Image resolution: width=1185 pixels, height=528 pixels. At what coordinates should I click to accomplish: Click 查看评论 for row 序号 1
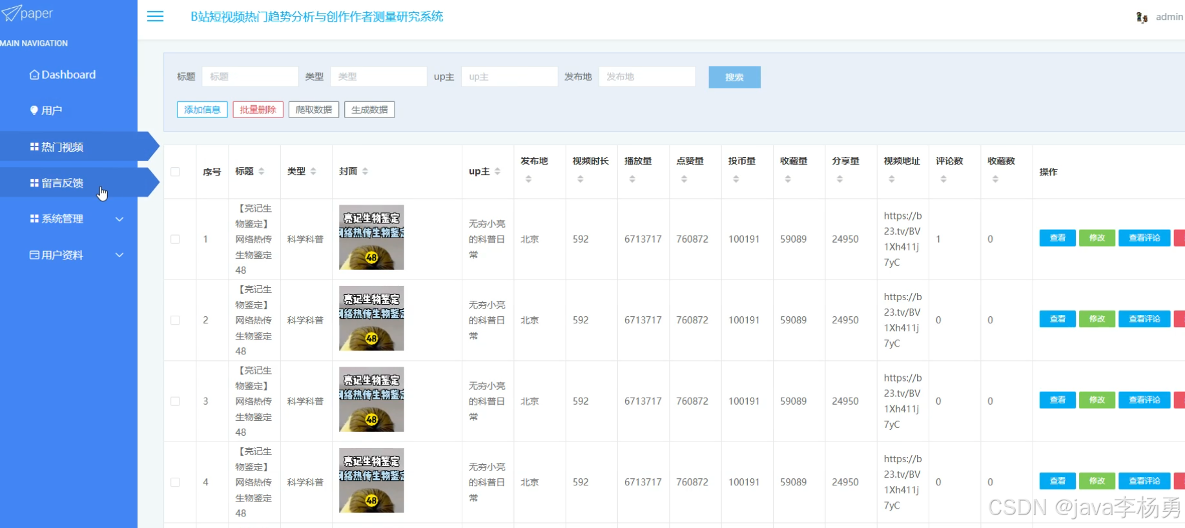point(1144,238)
